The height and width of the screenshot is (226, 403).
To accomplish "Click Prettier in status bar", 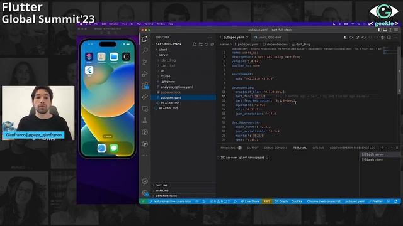I will tap(375, 202).
